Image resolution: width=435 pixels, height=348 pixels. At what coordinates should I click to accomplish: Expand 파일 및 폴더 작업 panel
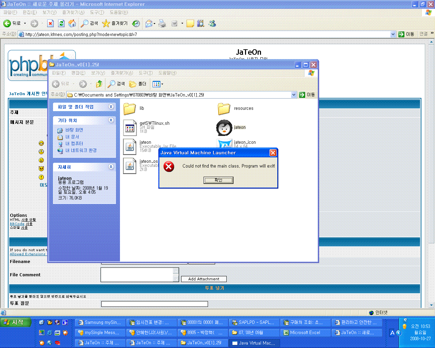coord(111,107)
